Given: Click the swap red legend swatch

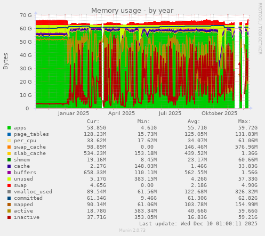Looking at the screenshot, I should click(9, 185).
